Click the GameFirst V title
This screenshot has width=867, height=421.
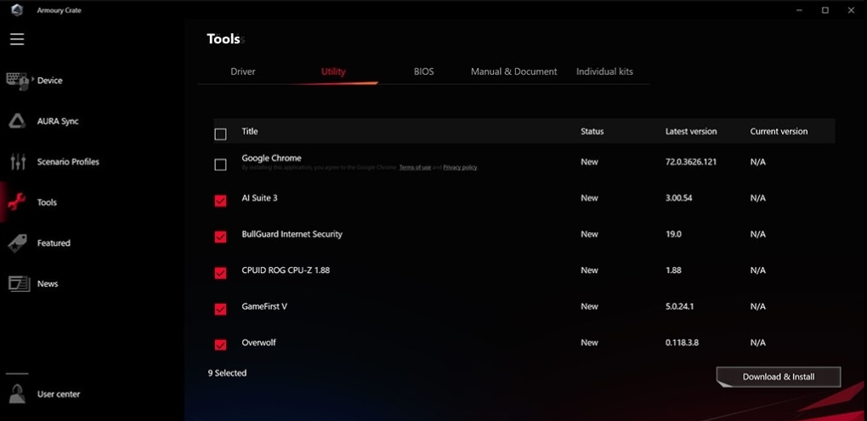pyautogui.click(x=264, y=306)
